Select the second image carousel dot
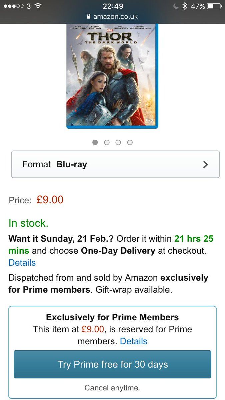Viewport: 225px width, 400px height. point(107,142)
